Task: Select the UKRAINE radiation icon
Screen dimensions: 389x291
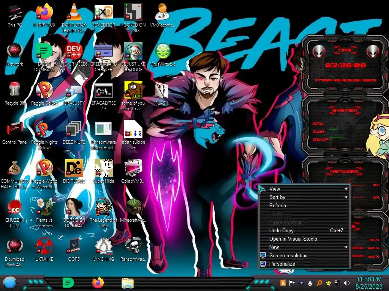Action: pos(44,250)
